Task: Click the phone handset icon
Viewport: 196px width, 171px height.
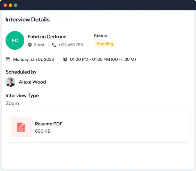Action: click(54, 45)
